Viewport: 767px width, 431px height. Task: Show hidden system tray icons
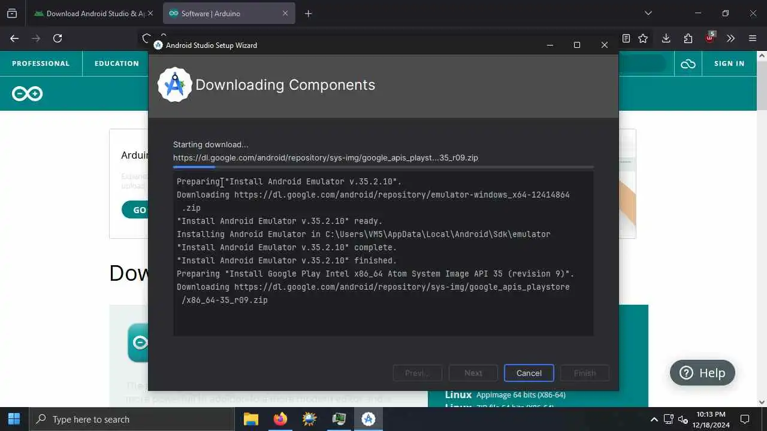pos(654,419)
